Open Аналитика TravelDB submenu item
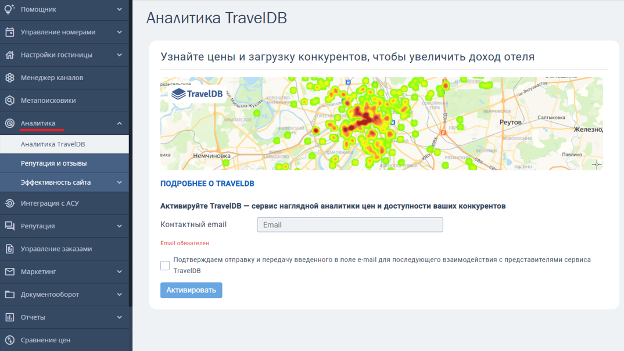This screenshot has width=624, height=351. click(x=64, y=144)
